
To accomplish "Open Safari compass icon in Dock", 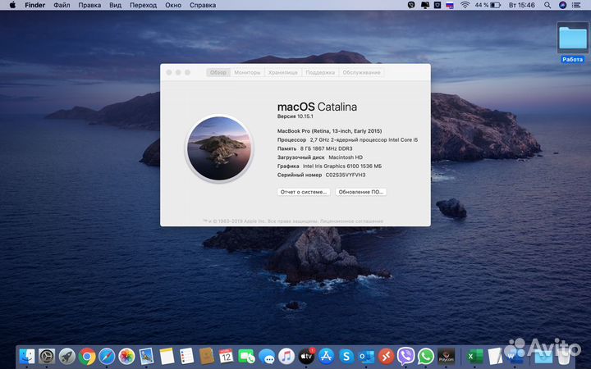I will 107,356.
